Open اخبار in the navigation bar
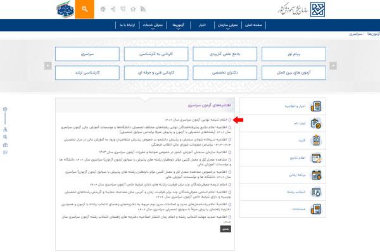Image resolution: width=380 pixels, height=252 pixels. click(203, 25)
